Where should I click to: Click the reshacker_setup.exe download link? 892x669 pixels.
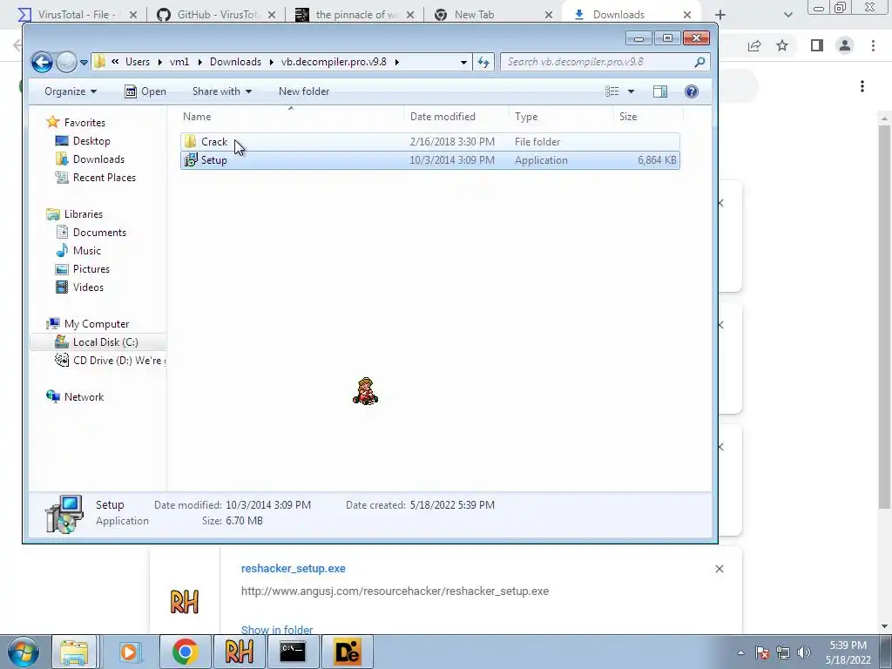point(293,568)
